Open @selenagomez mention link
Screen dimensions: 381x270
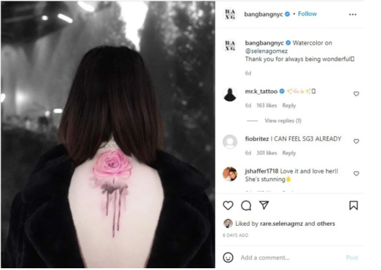(x=266, y=51)
